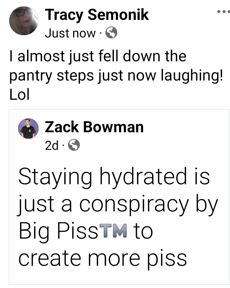This screenshot has width=230, height=288.
Task: Open Zack Bowman's profile picture
Action: point(28,129)
